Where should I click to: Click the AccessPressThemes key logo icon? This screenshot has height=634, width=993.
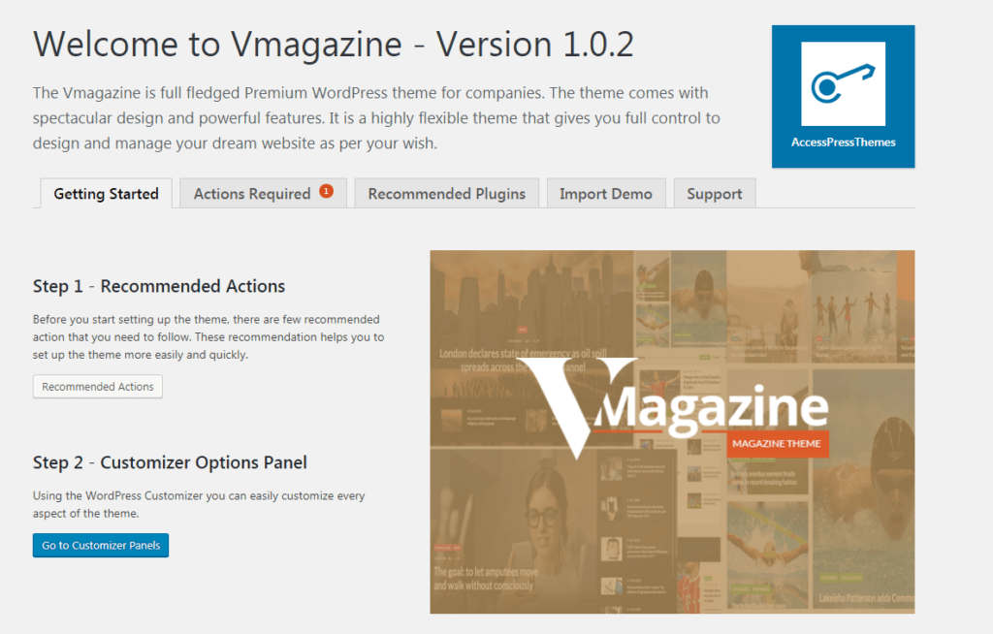pyautogui.click(x=843, y=83)
